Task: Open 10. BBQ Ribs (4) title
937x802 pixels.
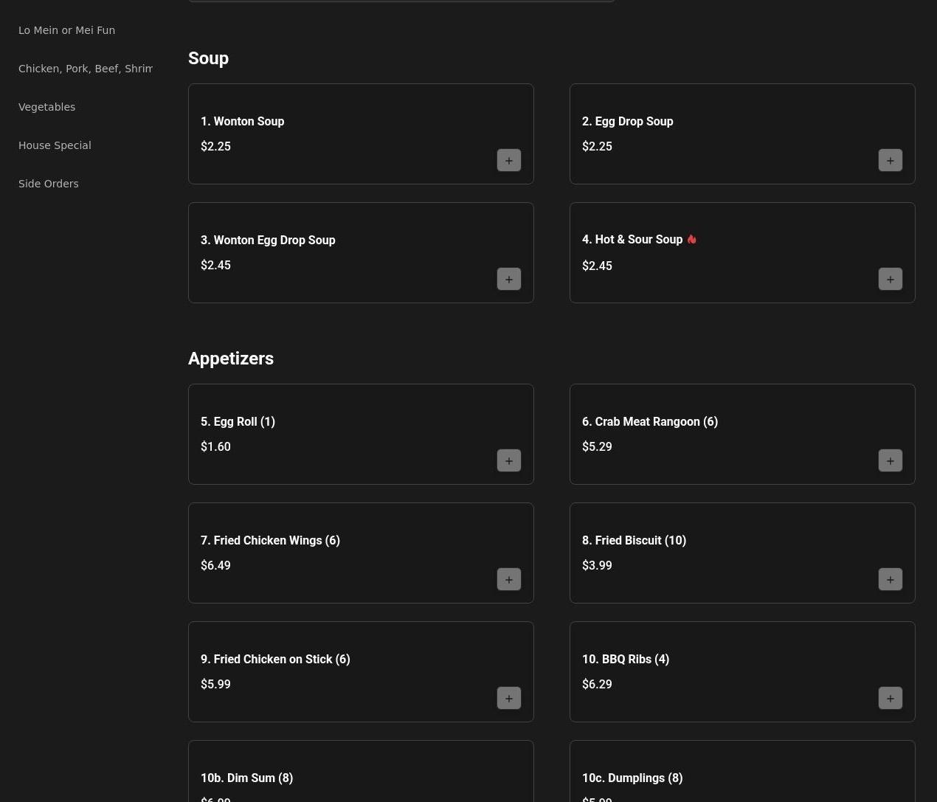Action: tap(626, 659)
